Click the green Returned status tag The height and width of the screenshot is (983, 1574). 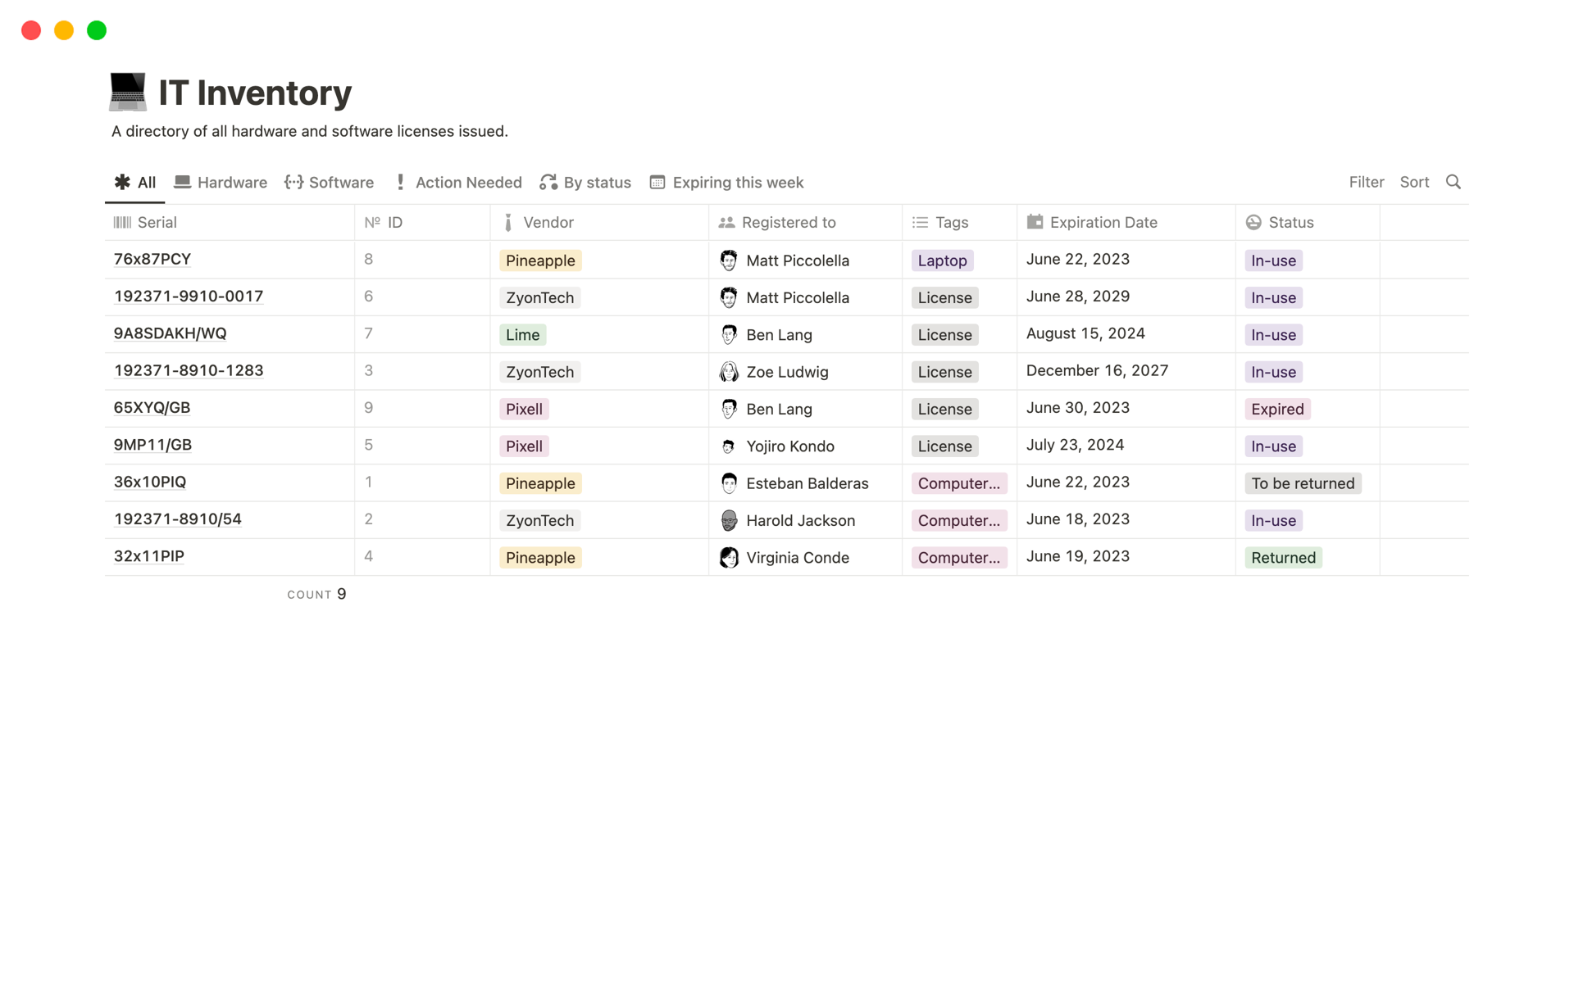pyautogui.click(x=1282, y=558)
